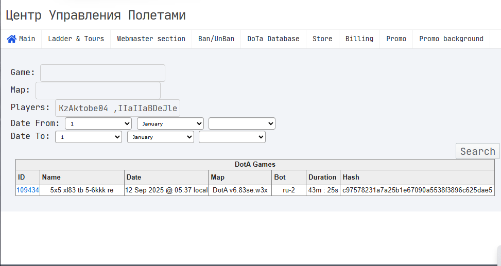This screenshot has width=501, height=266.
Task: Open the Ladder & Tours menu
Action: 76,39
